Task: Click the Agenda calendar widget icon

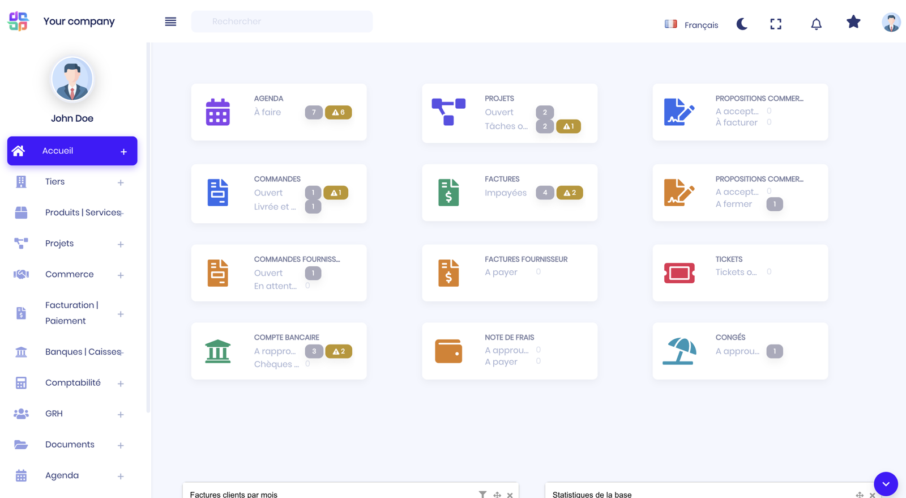Action: pos(217,112)
